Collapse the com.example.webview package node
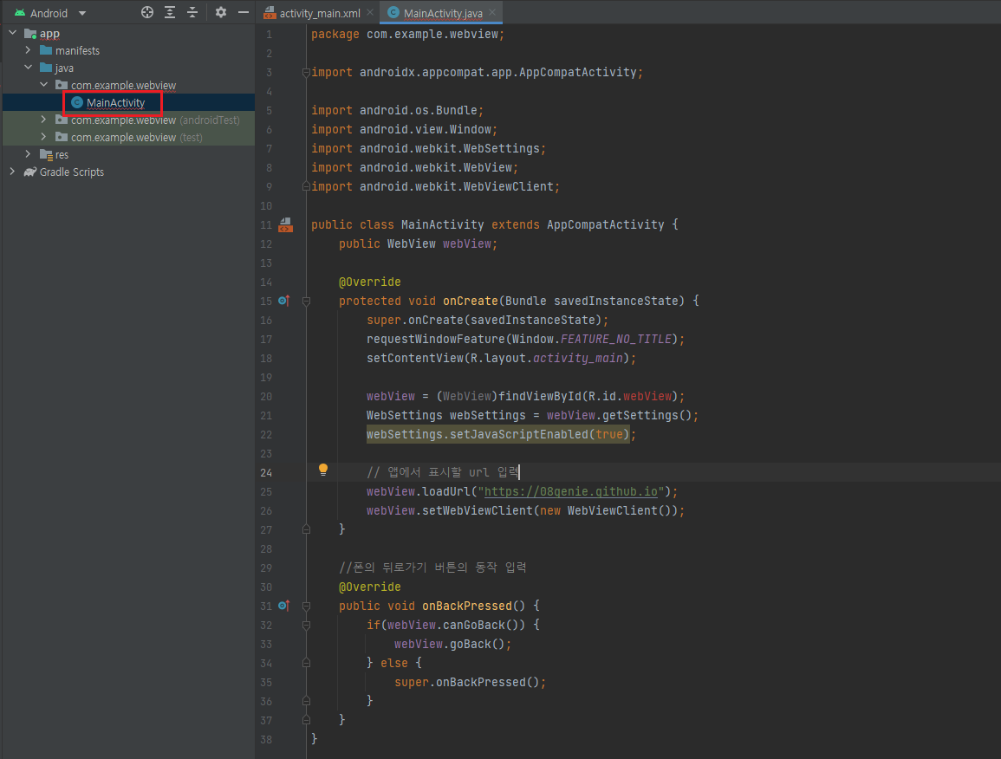1001x759 pixels. coord(43,85)
